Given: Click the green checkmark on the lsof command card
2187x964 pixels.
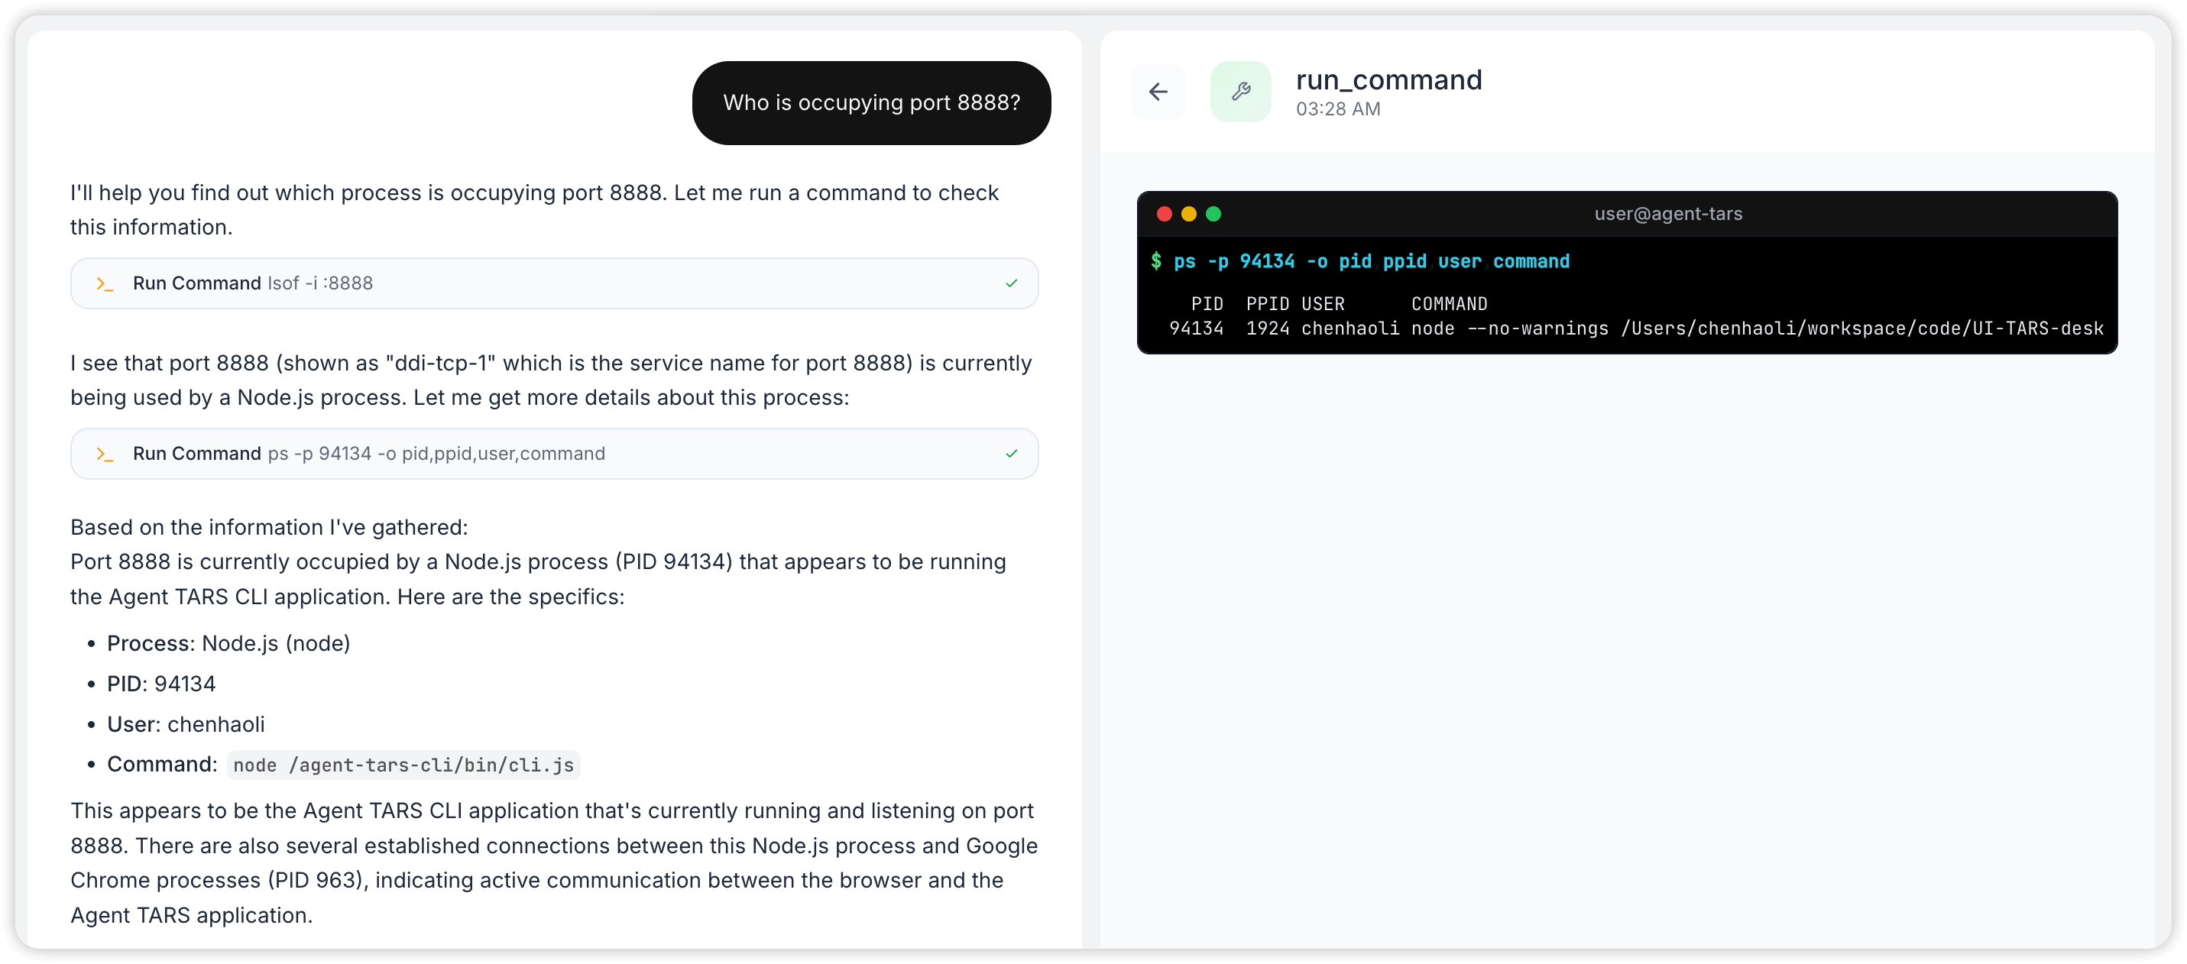Looking at the screenshot, I should [1011, 283].
